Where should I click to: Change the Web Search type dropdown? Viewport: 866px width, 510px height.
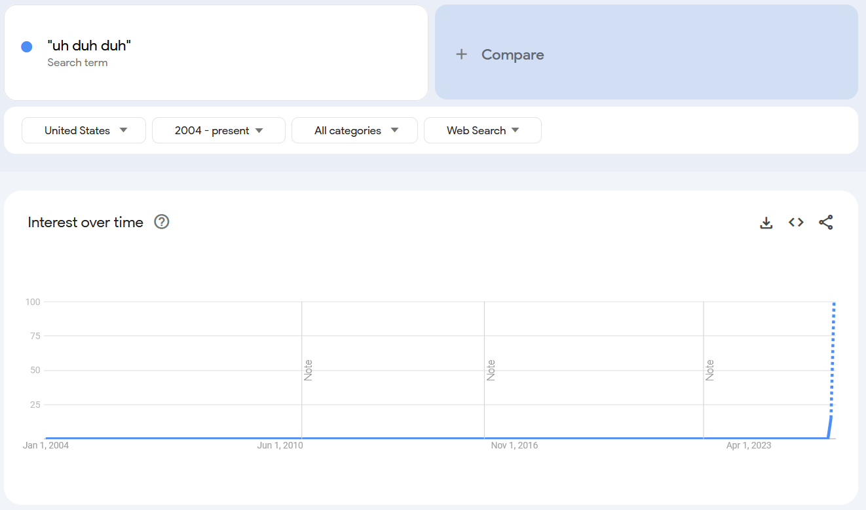pyautogui.click(x=482, y=130)
